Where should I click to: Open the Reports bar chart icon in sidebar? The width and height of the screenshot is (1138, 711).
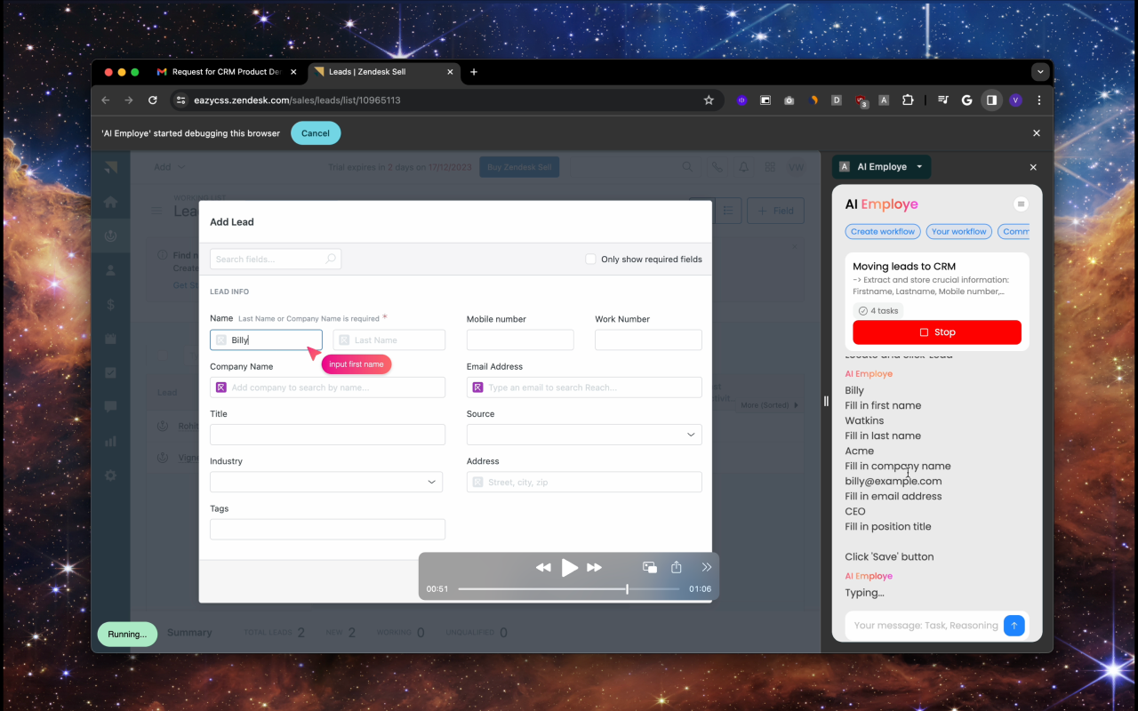(x=110, y=441)
